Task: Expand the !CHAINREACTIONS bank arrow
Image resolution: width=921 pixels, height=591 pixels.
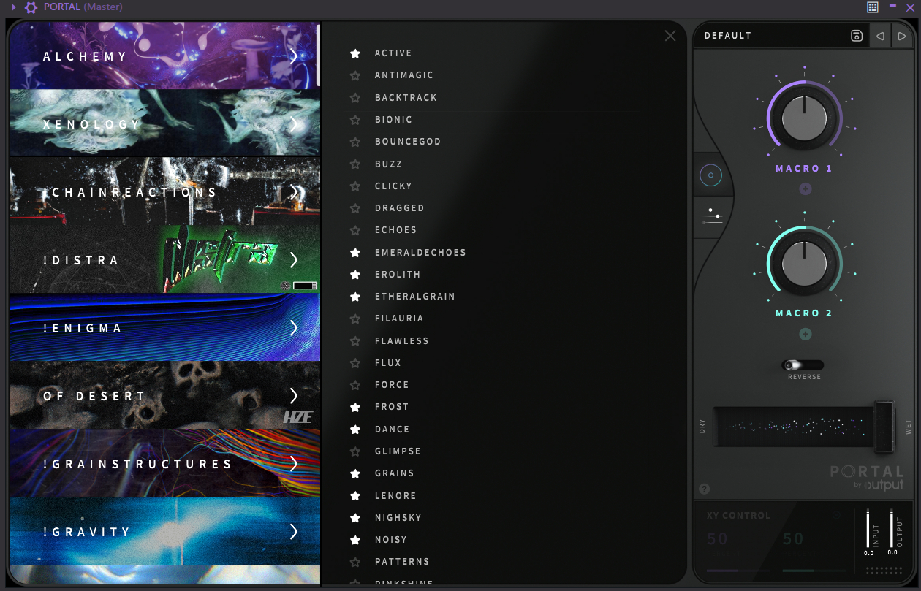Action: pyautogui.click(x=293, y=192)
